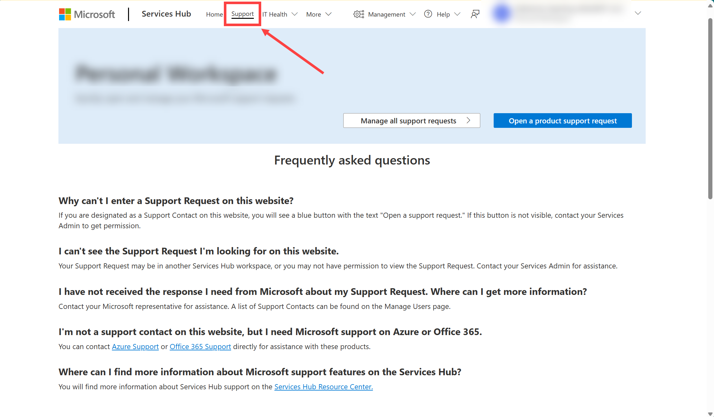Viewport: 714px width, 417px height.
Task: Click the notifications or search icon
Action: (x=475, y=14)
